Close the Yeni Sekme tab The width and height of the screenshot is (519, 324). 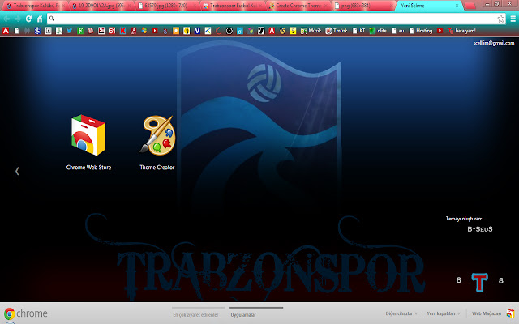(457, 6)
